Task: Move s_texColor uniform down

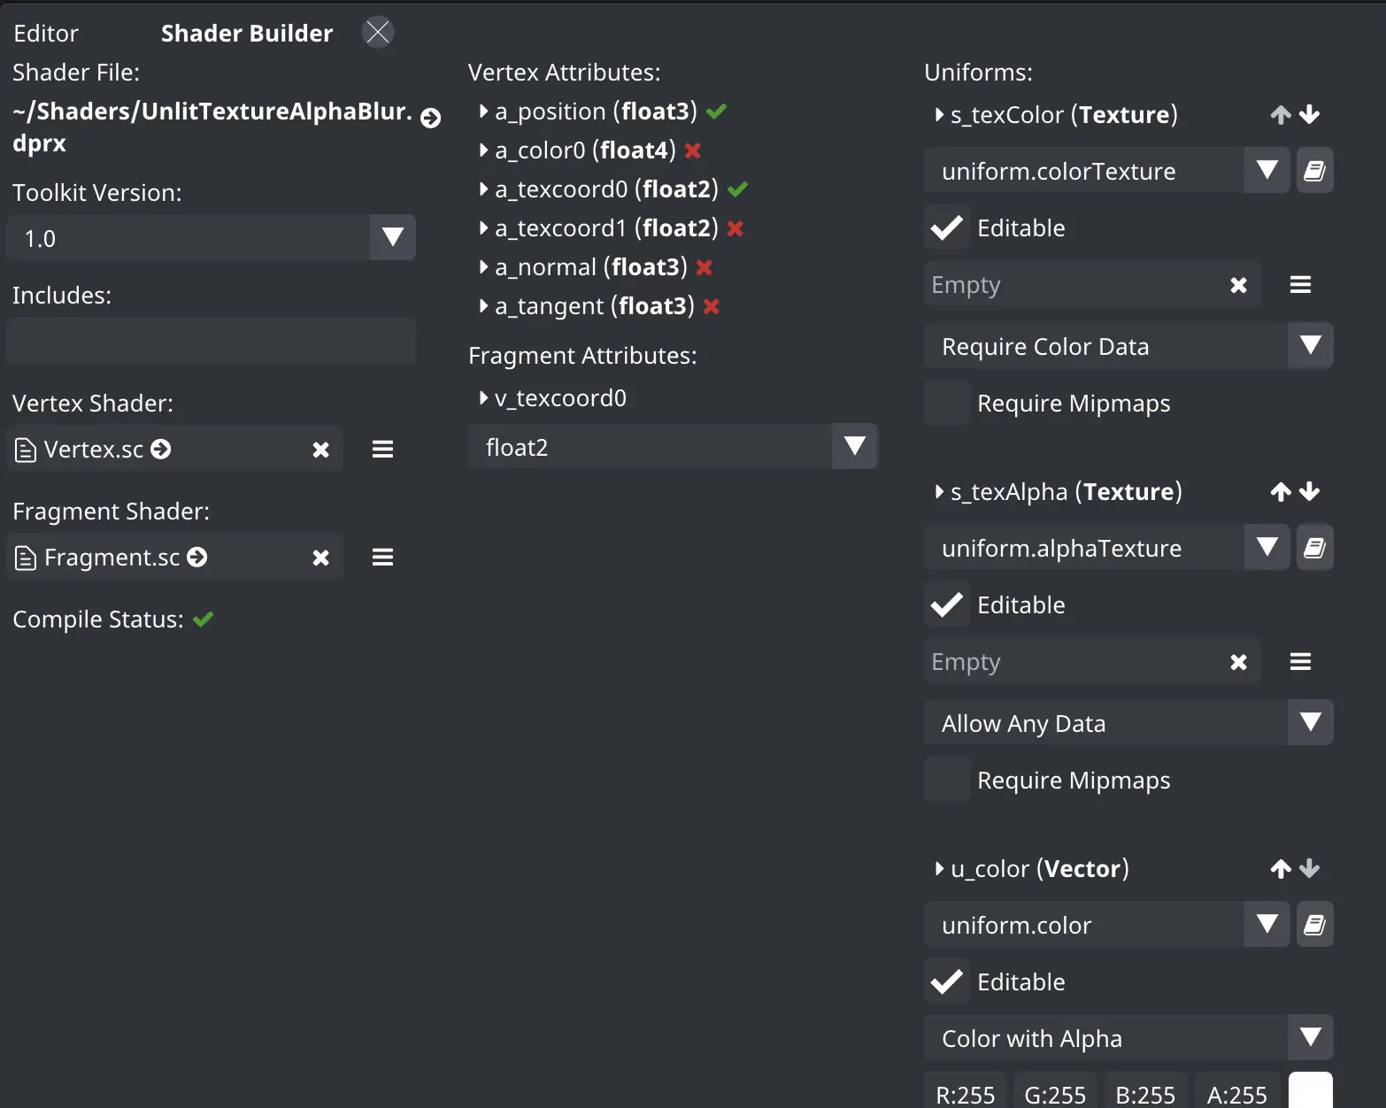Action: tap(1310, 114)
